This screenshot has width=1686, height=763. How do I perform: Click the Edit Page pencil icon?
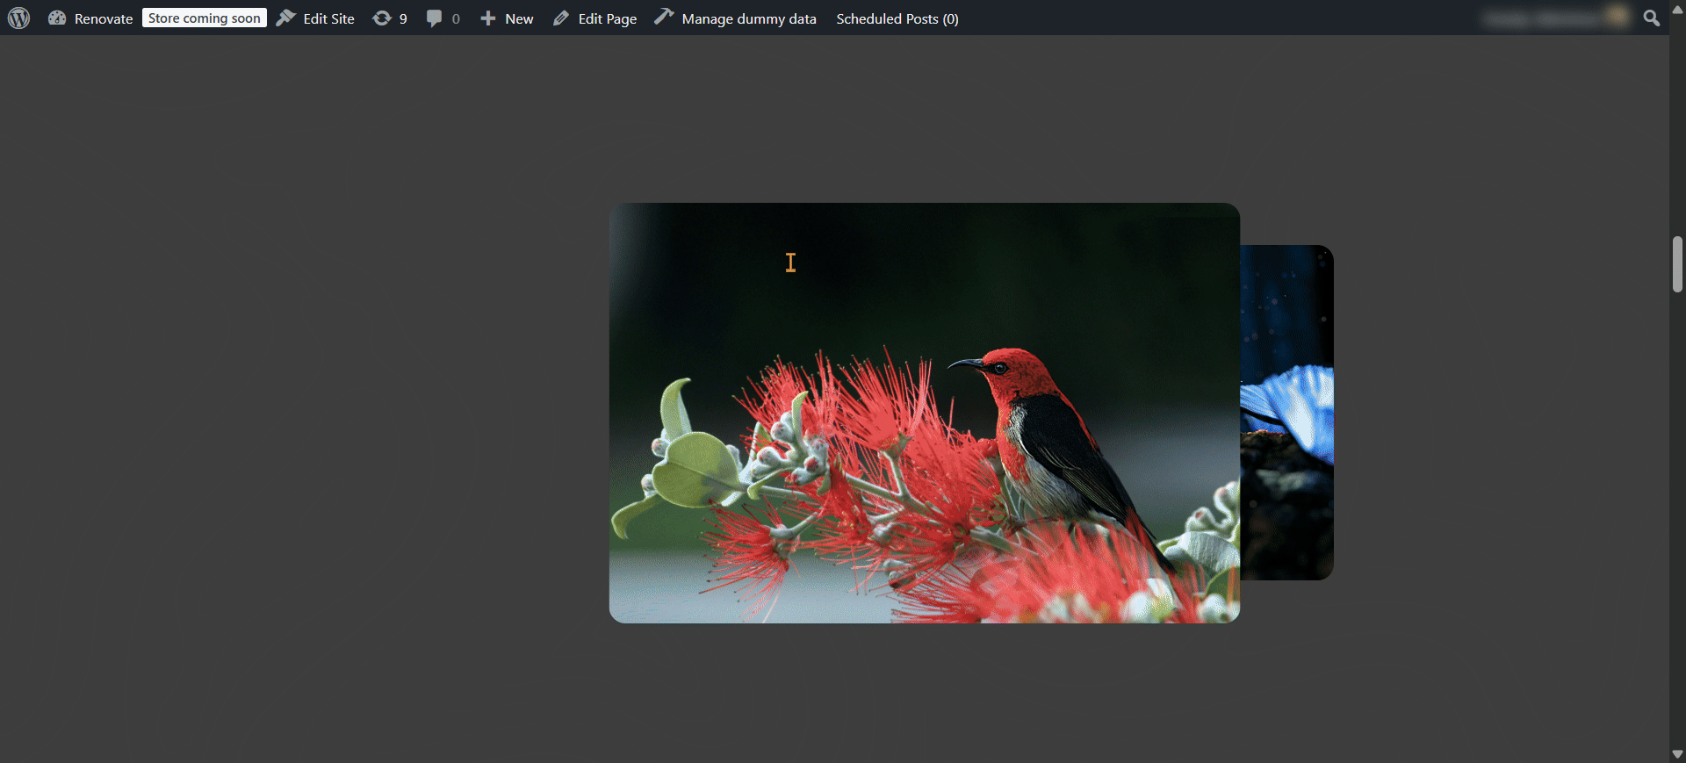[x=561, y=18]
